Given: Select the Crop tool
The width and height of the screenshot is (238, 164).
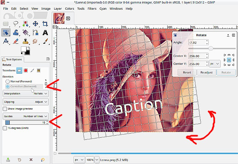Looking at the screenshot, I should [45, 24].
